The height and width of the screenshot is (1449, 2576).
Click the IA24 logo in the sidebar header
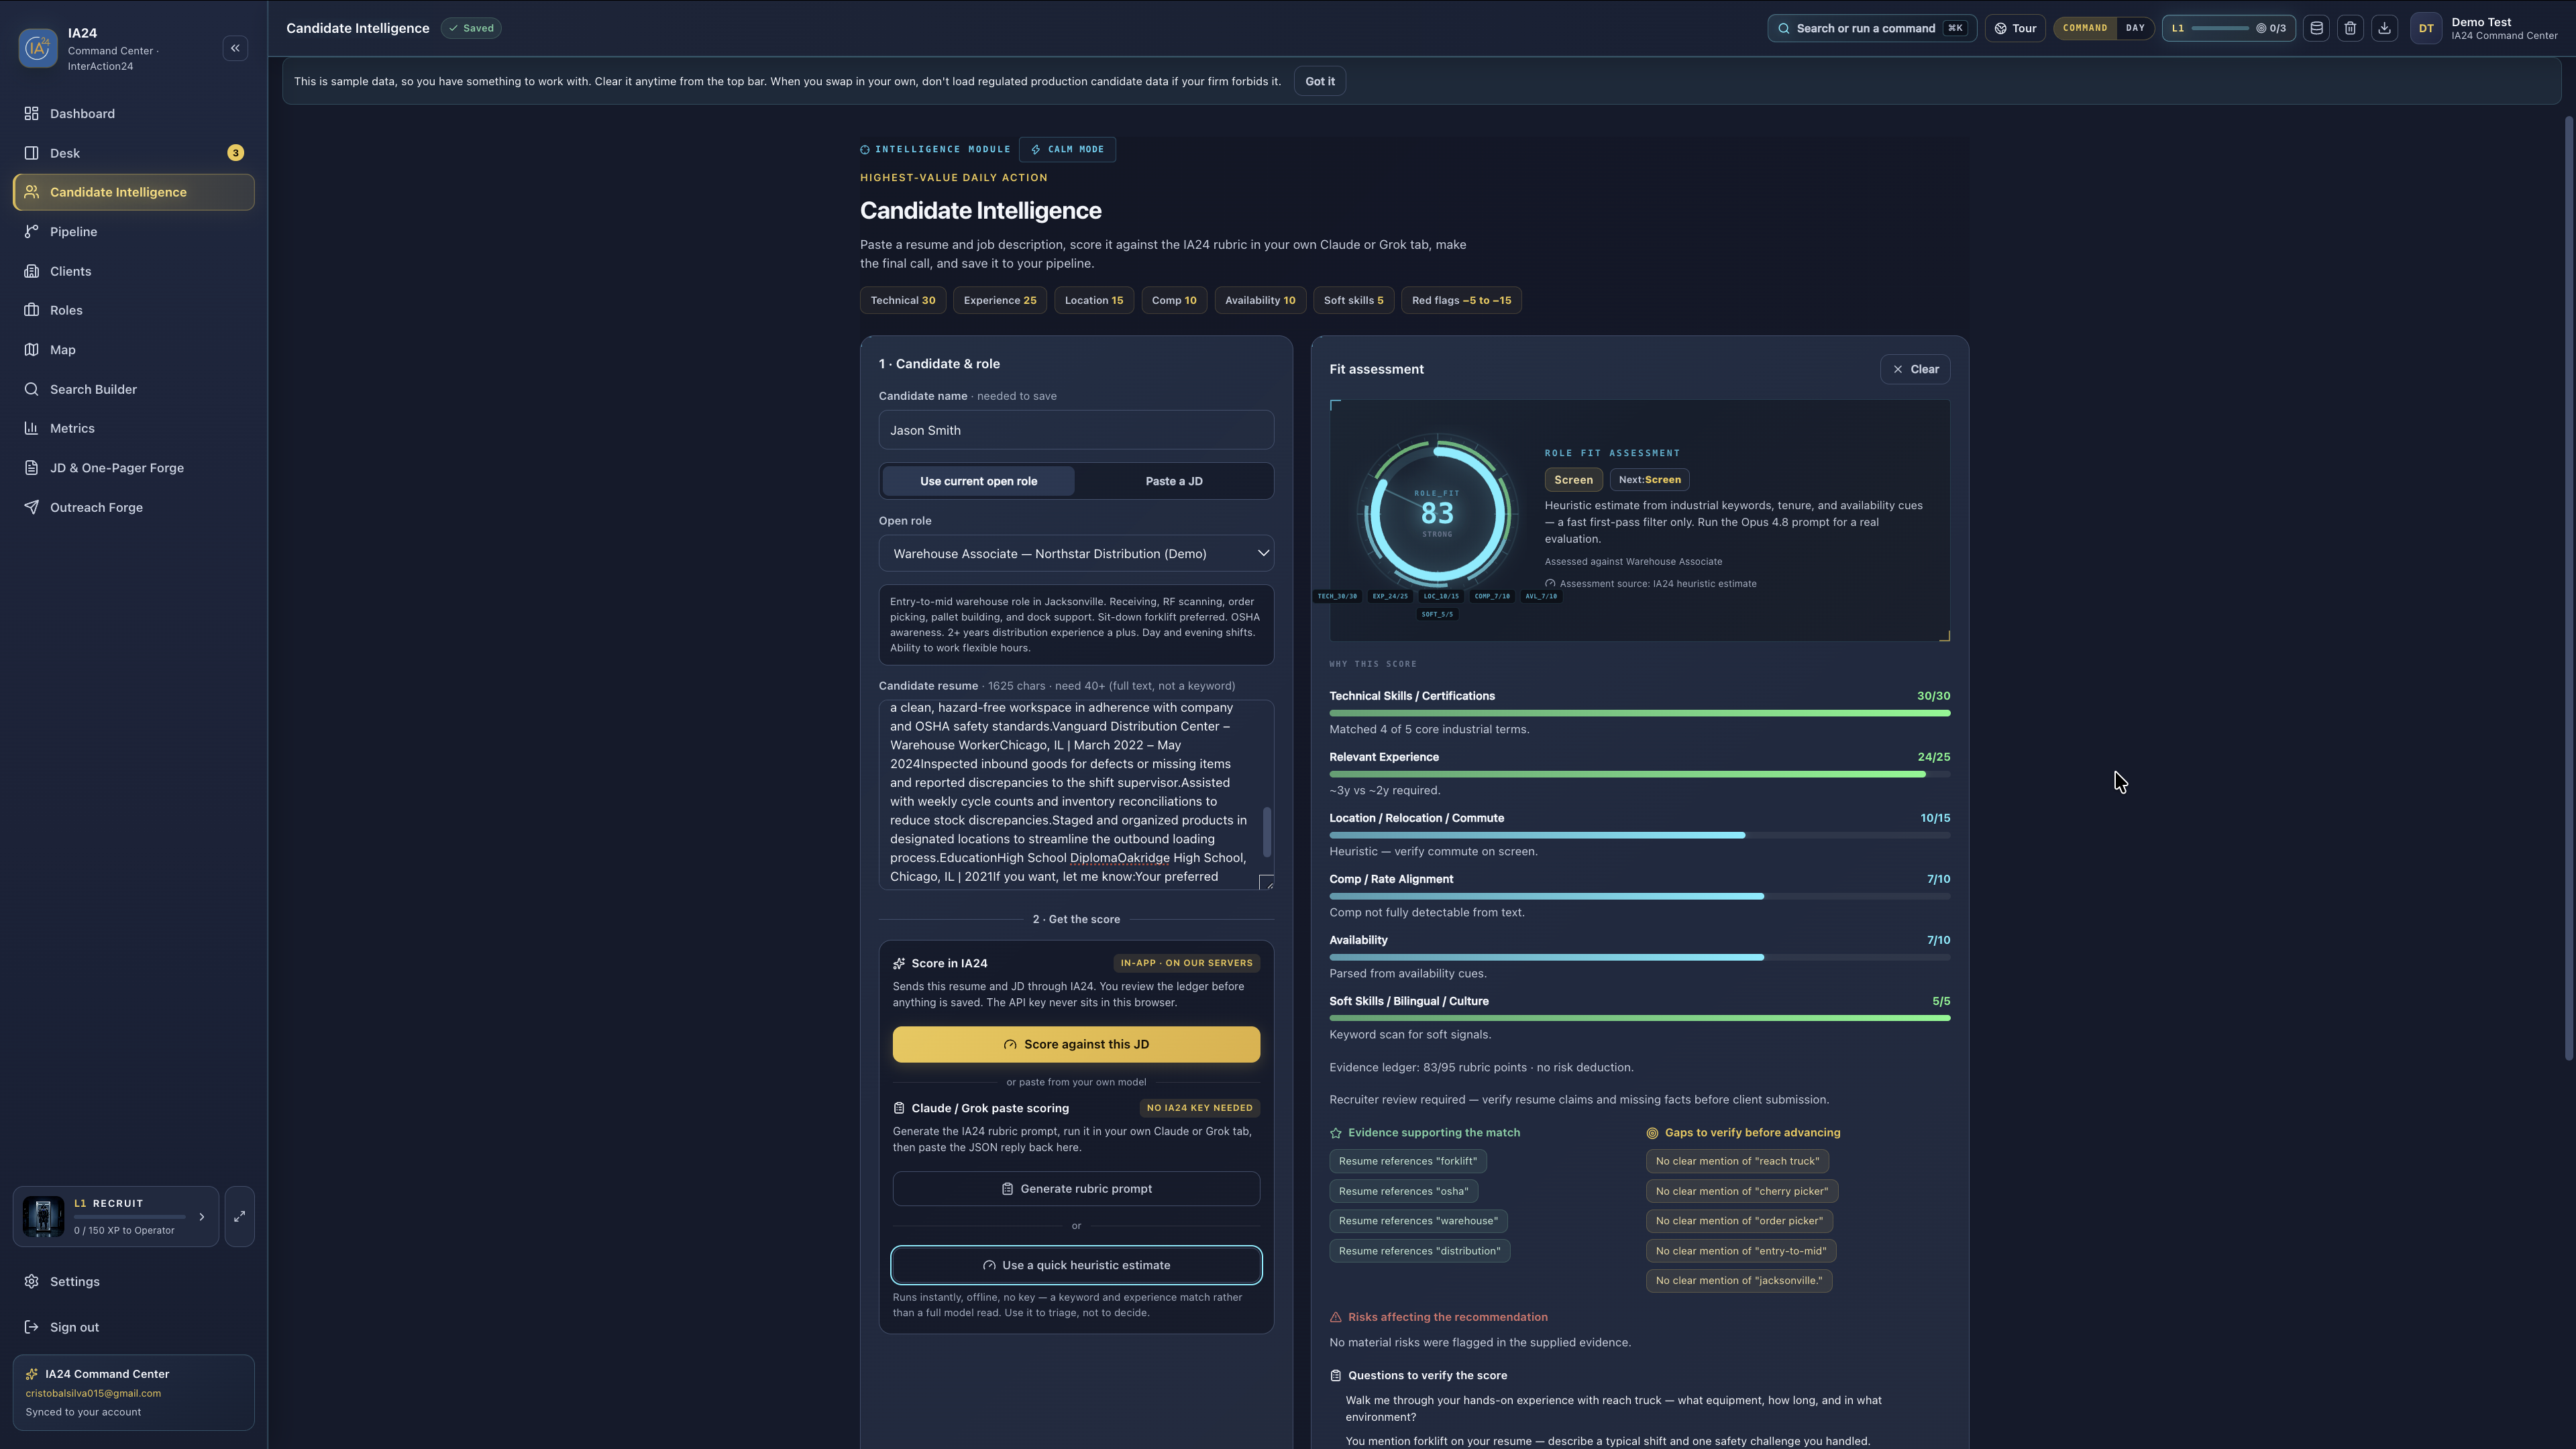click(38, 48)
